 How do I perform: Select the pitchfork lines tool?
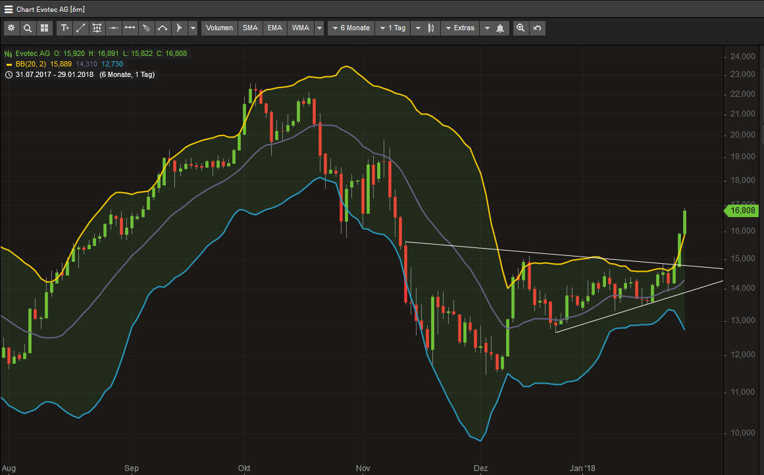pos(146,28)
